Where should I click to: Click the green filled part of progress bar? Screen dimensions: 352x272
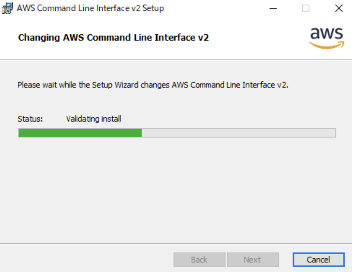point(80,133)
